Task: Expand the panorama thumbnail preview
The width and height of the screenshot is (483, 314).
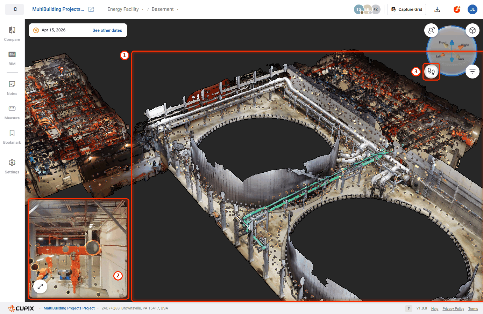Action: (x=40, y=286)
